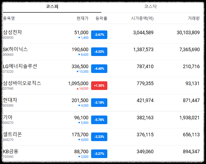Select stock code 000270
Screen dimensions: 206x164
(x=8, y=123)
